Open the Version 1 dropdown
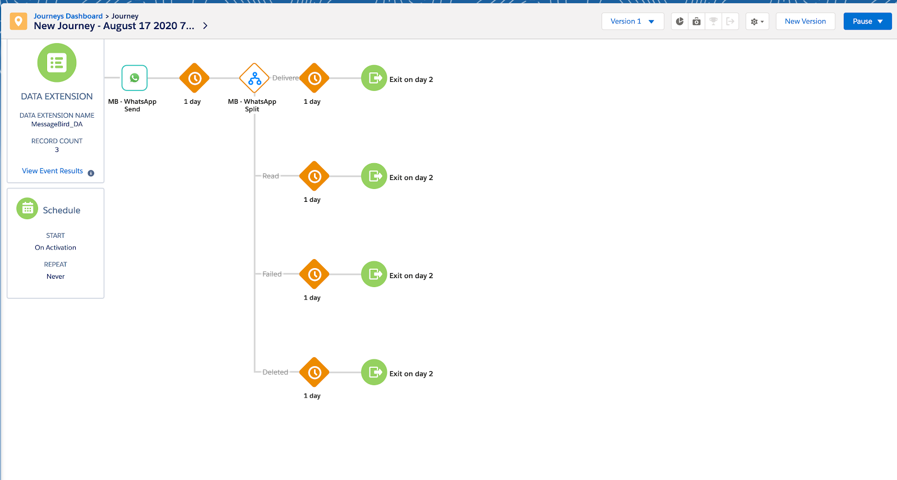This screenshot has height=480, width=897. tap(632, 21)
